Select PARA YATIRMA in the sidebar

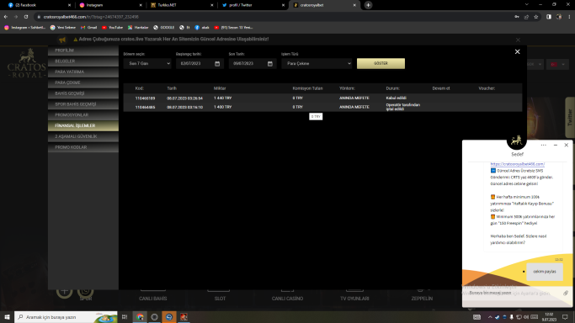pos(83,71)
